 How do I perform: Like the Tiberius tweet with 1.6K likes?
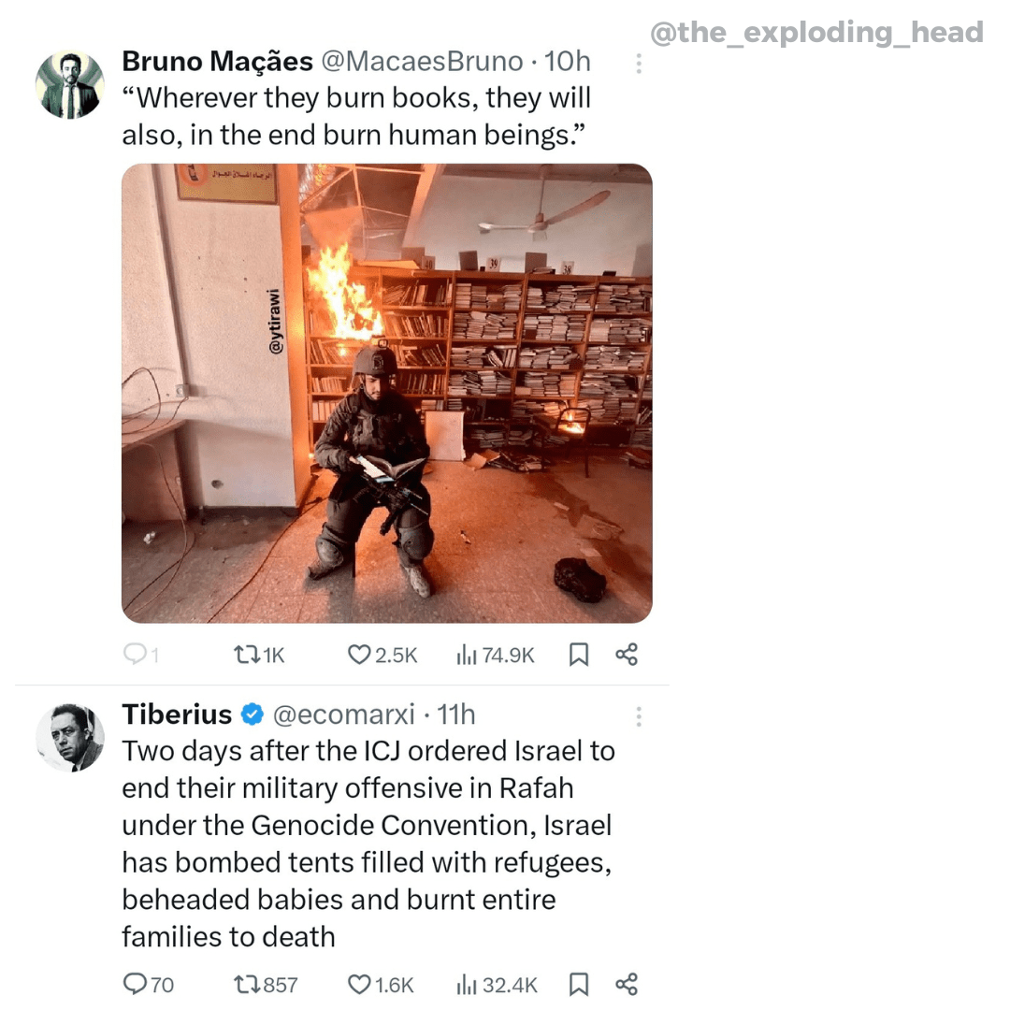[359, 984]
